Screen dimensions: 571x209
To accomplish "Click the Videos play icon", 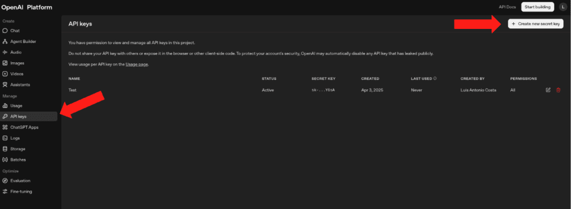I will click(x=5, y=74).
